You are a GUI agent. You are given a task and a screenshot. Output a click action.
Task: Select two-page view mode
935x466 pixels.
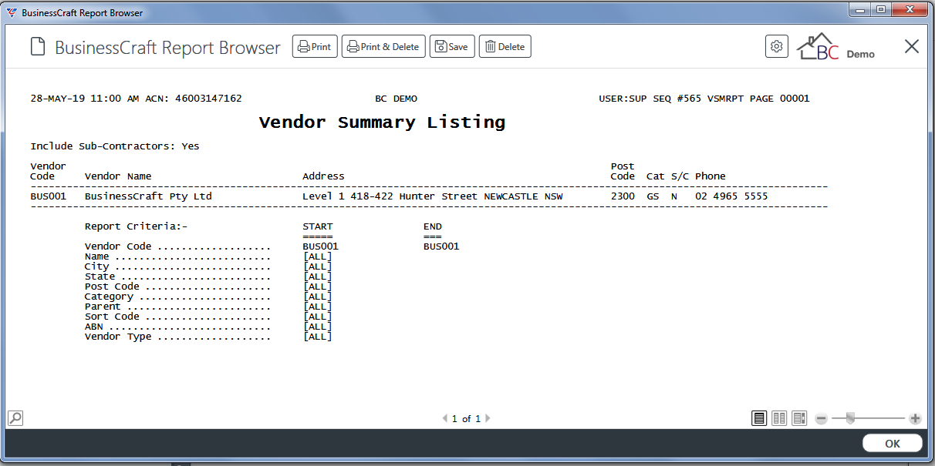pyautogui.click(x=780, y=418)
